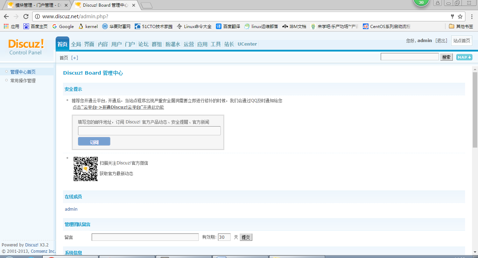The image size is (478, 258).
Task: Open the Google bookmark
Action: (63, 26)
